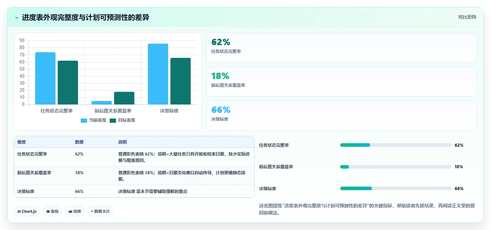Click the heading 进度表外观完整度与计划可预测性的差异
Viewport: 491px width, 230px height.
[86, 17]
